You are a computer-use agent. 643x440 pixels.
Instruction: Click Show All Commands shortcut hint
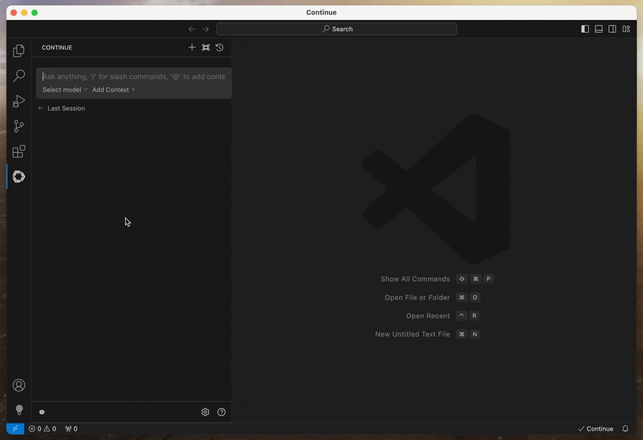(x=415, y=279)
